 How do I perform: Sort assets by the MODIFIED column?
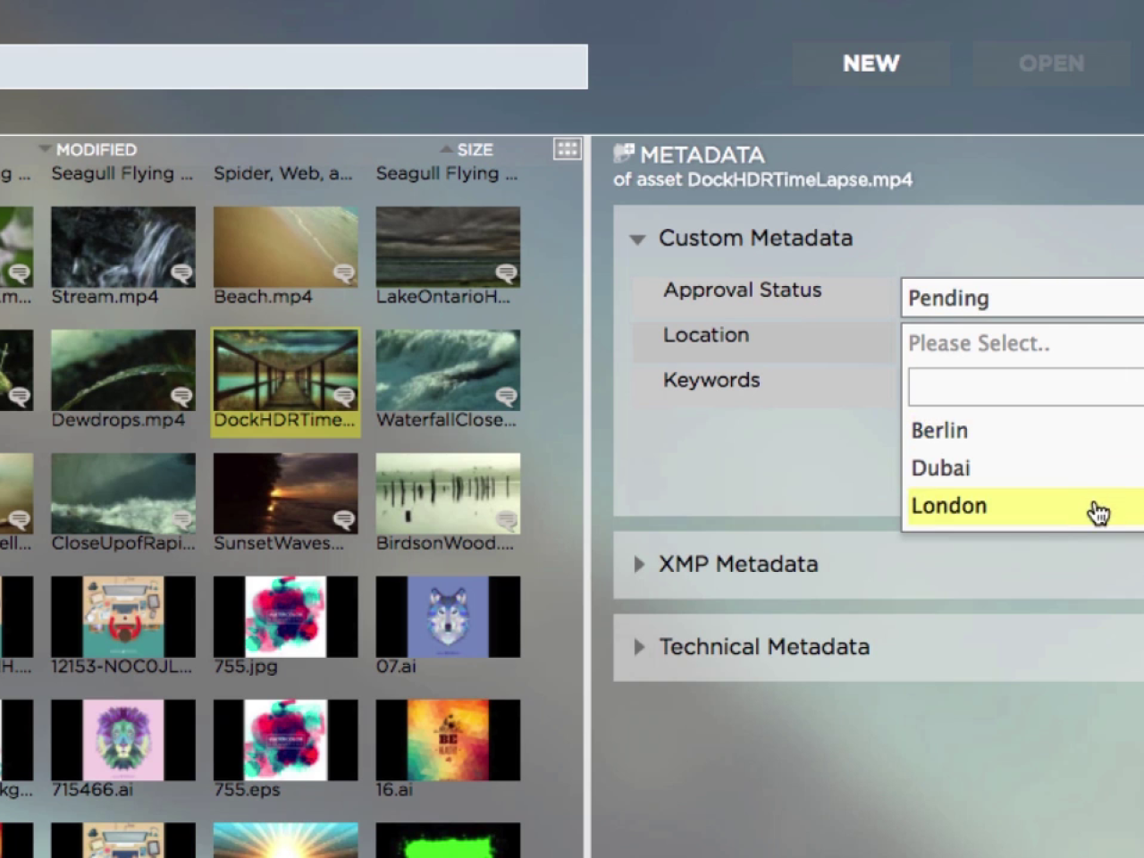(x=96, y=149)
